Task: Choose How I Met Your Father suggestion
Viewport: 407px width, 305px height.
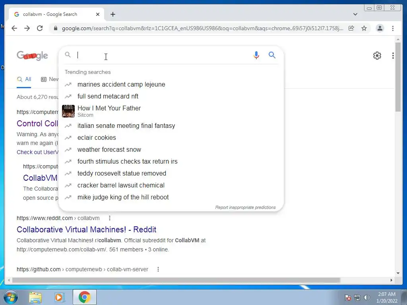Action: [x=171, y=111]
